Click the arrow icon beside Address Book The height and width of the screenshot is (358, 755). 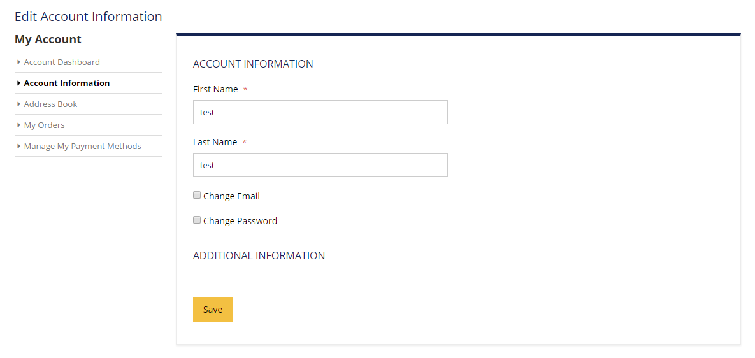click(x=19, y=104)
